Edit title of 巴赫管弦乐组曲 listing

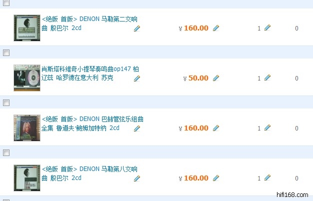(137, 128)
